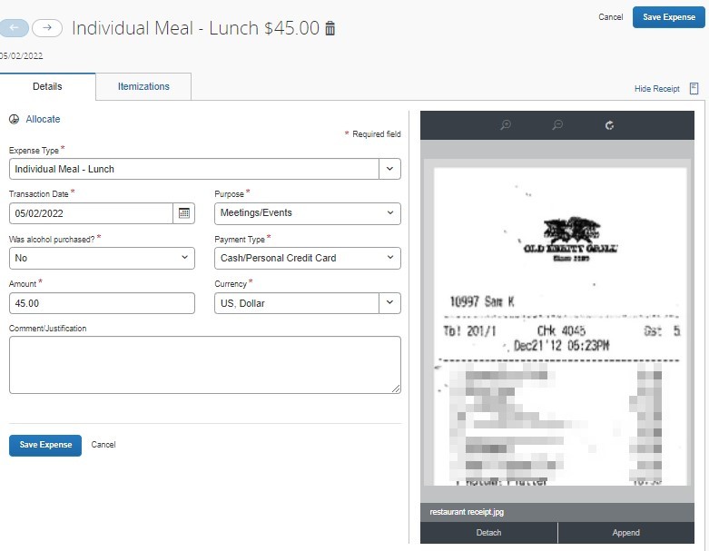The height and width of the screenshot is (551, 709).
Task: Click the Expense Type text field
Action: pyautogui.click(x=194, y=169)
